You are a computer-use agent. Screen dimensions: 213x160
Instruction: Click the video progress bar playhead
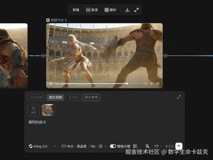pyautogui.click(x=127, y=83)
